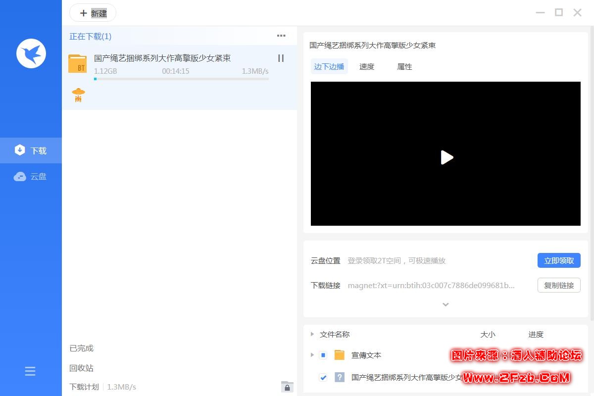The image size is (594, 396).
Task: Uncheck the checkbox of the unknown-type file
Action: (323, 377)
